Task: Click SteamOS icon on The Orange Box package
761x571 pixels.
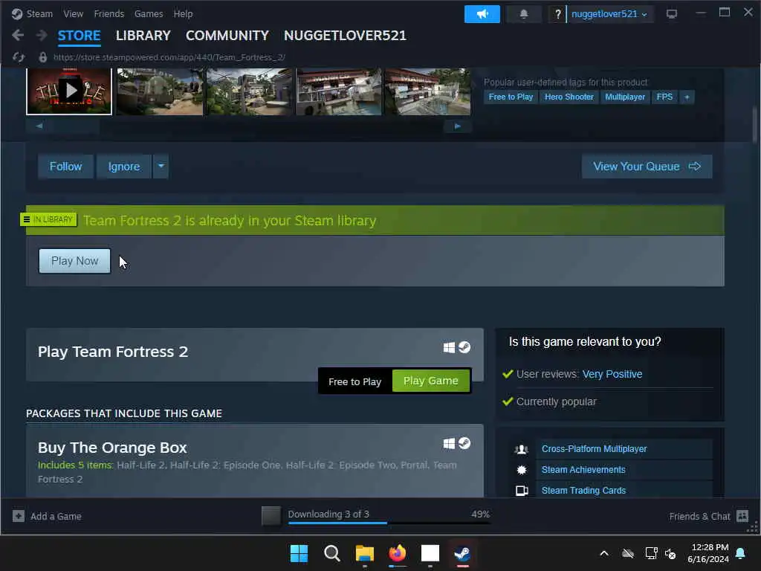Action: 464,443
